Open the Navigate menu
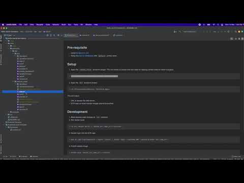The width and height of the screenshot is (244, 183). click(40, 25)
